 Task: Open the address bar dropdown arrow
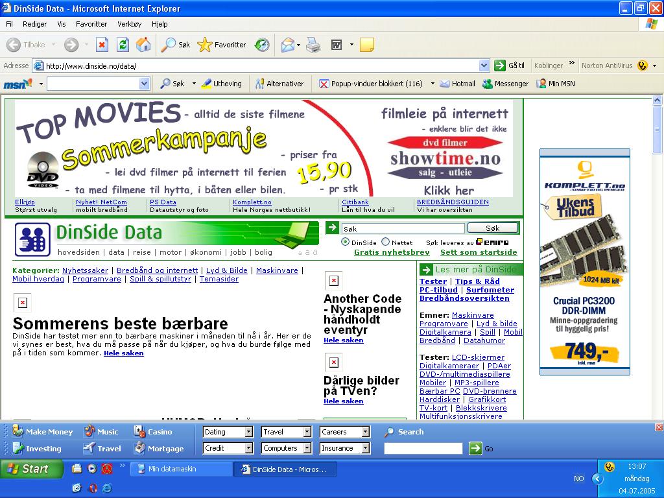coord(484,65)
